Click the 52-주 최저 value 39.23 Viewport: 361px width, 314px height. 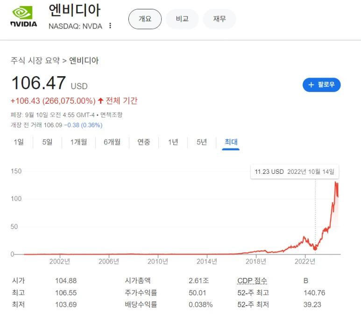(x=312, y=305)
